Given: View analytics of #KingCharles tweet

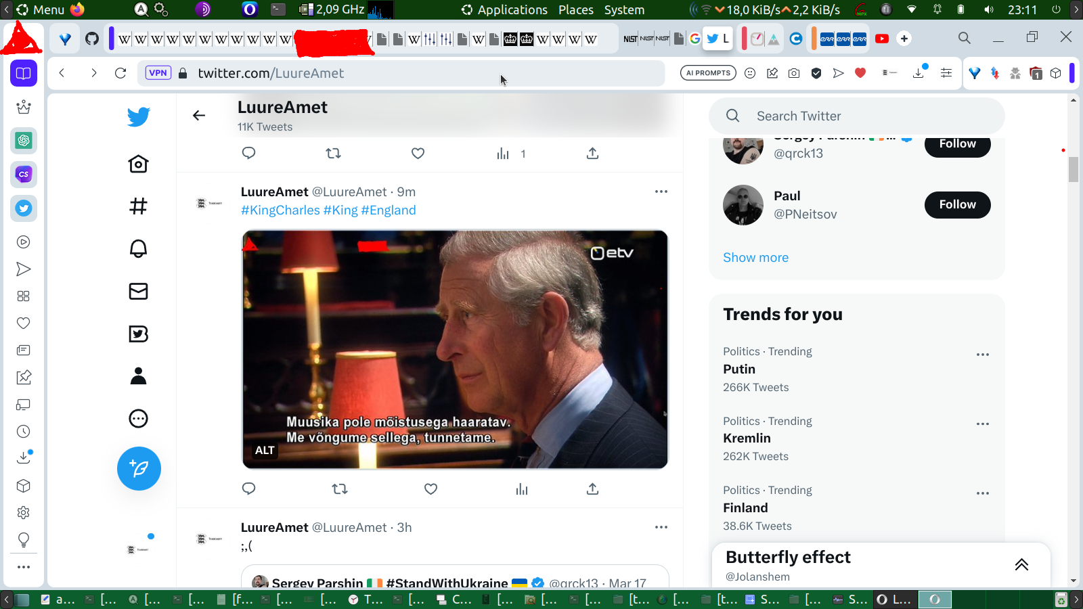Looking at the screenshot, I should click(521, 489).
